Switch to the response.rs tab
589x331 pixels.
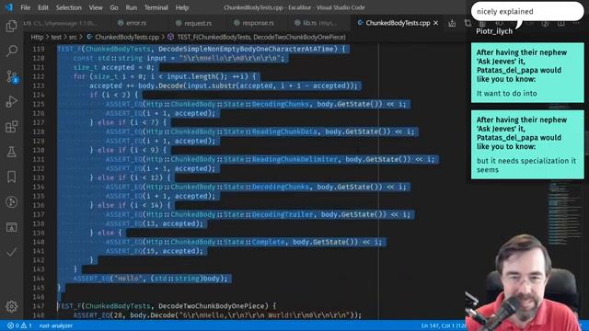(x=258, y=23)
